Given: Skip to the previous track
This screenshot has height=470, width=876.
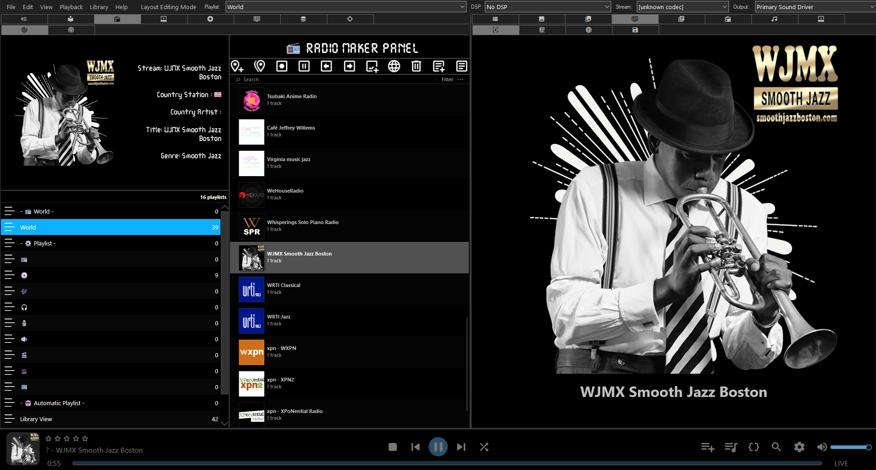Looking at the screenshot, I should (x=415, y=447).
